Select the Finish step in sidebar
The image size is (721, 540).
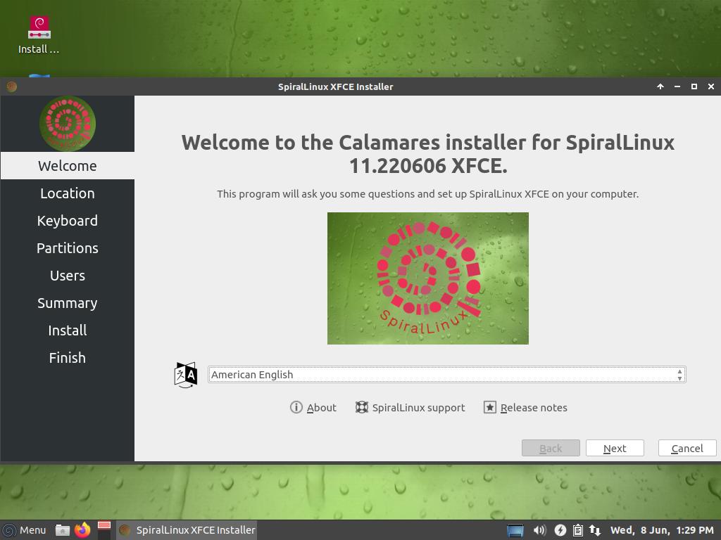68,358
